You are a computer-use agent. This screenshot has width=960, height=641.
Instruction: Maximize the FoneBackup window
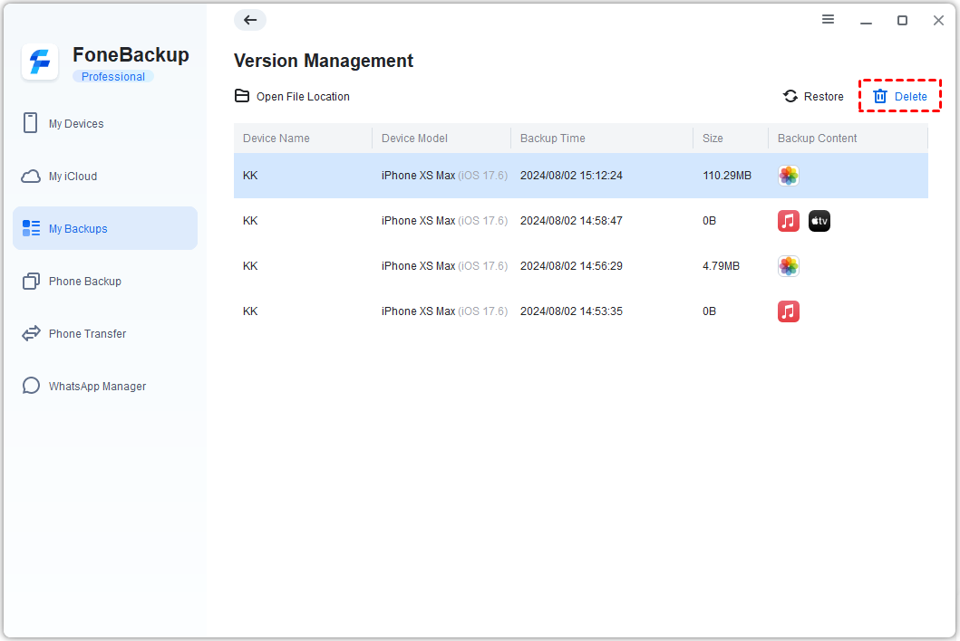(x=902, y=20)
